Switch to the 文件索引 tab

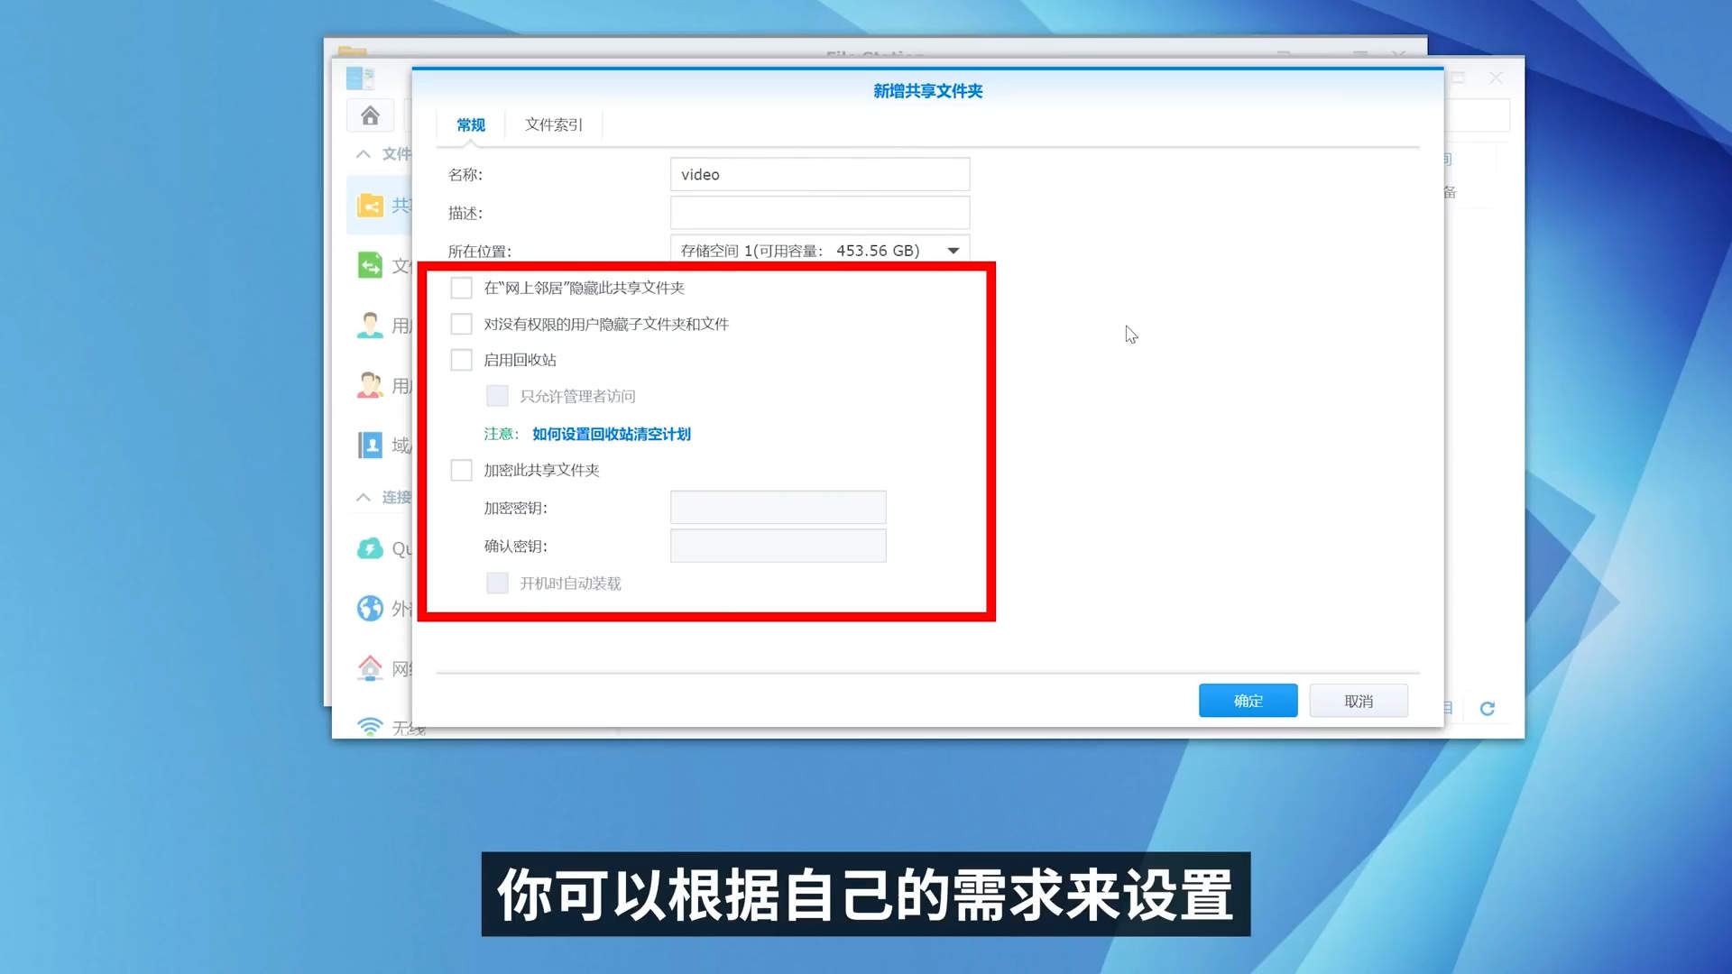point(552,124)
